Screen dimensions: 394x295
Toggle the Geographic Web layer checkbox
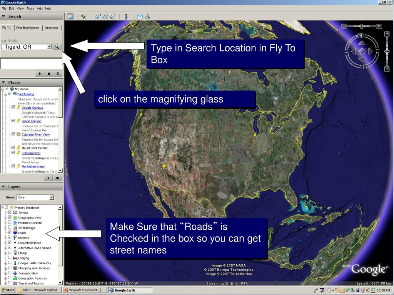pos(10,217)
